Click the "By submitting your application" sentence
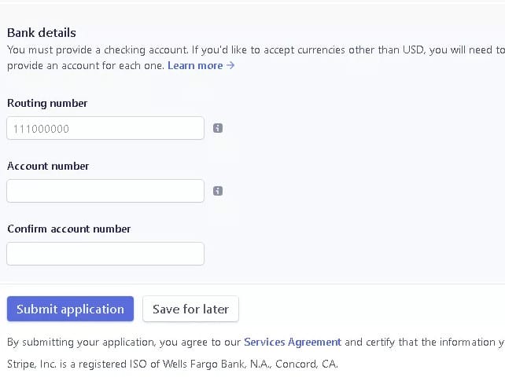 pos(256,342)
